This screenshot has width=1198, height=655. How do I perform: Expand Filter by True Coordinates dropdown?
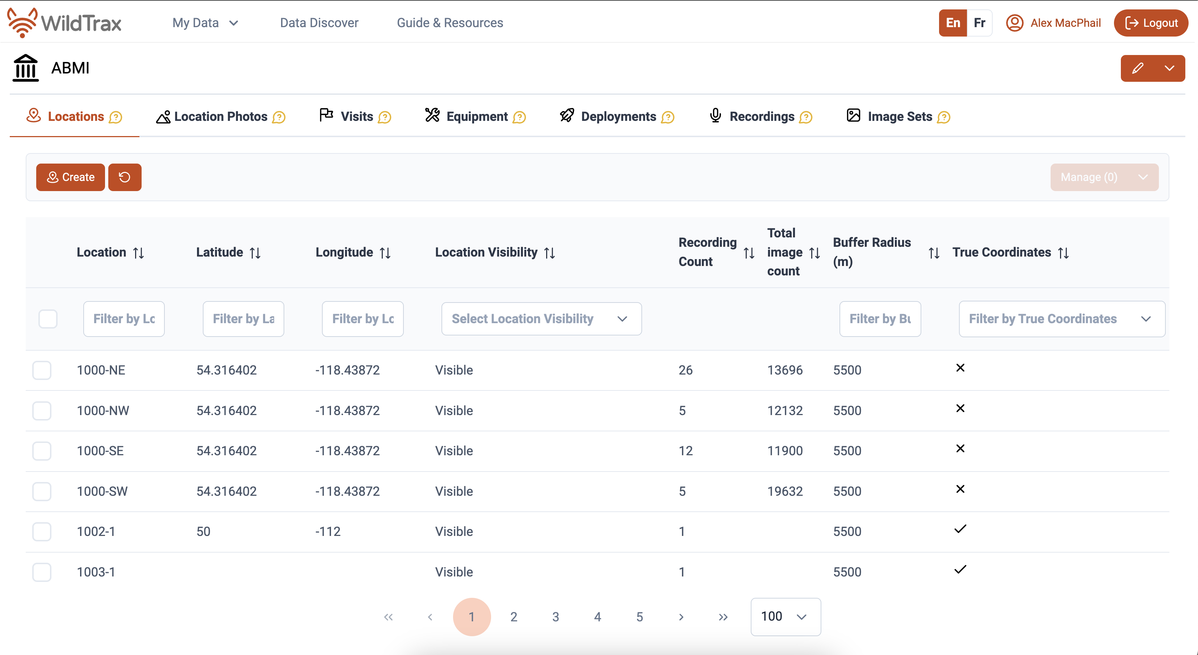tap(1061, 319)
